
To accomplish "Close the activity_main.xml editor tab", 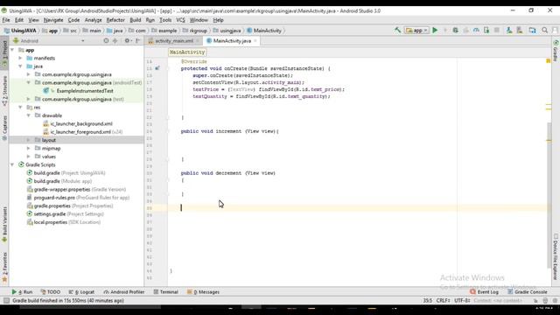I will (198, 41).
